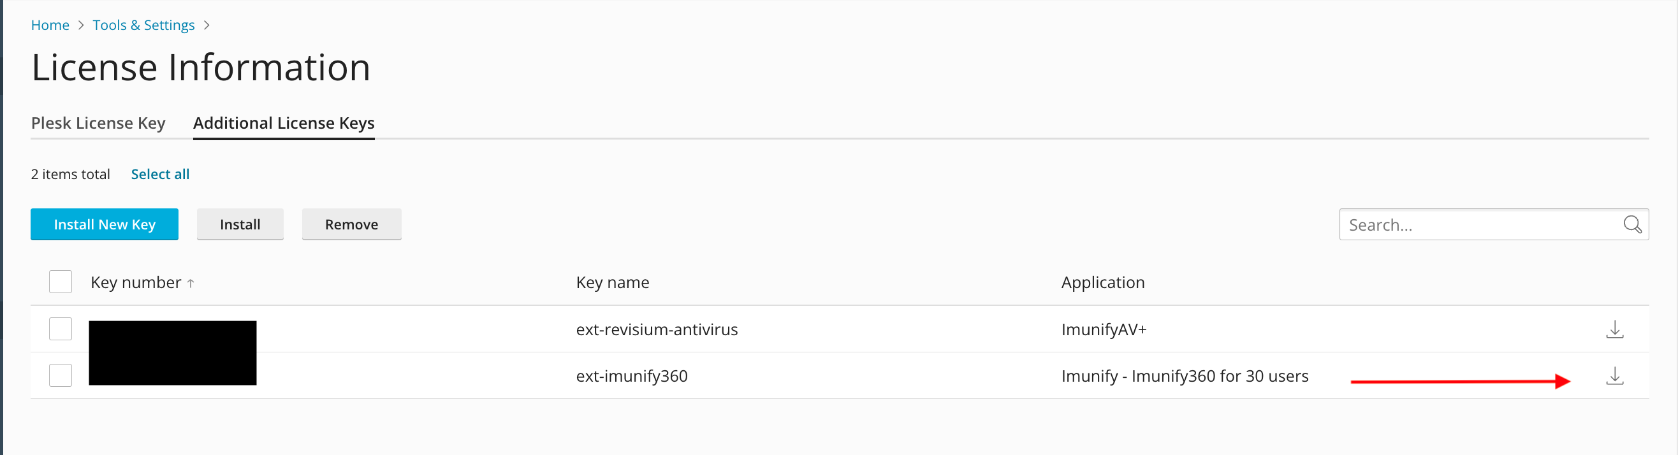Go to Home breadcrumb link
This screenshot has width=1678, height=455.
coord(50,25)
